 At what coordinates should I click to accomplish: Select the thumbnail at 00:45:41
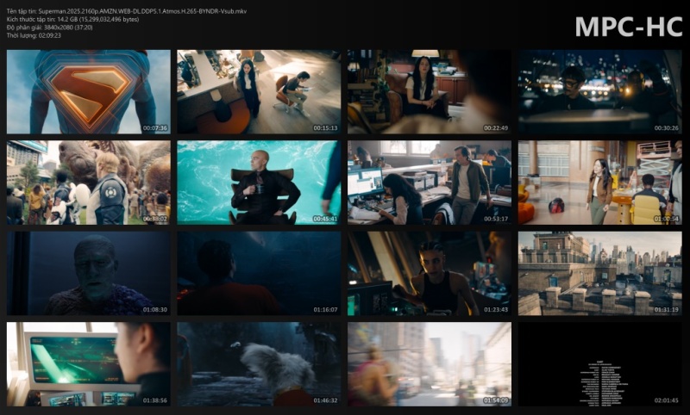click(x=259, y=183)
